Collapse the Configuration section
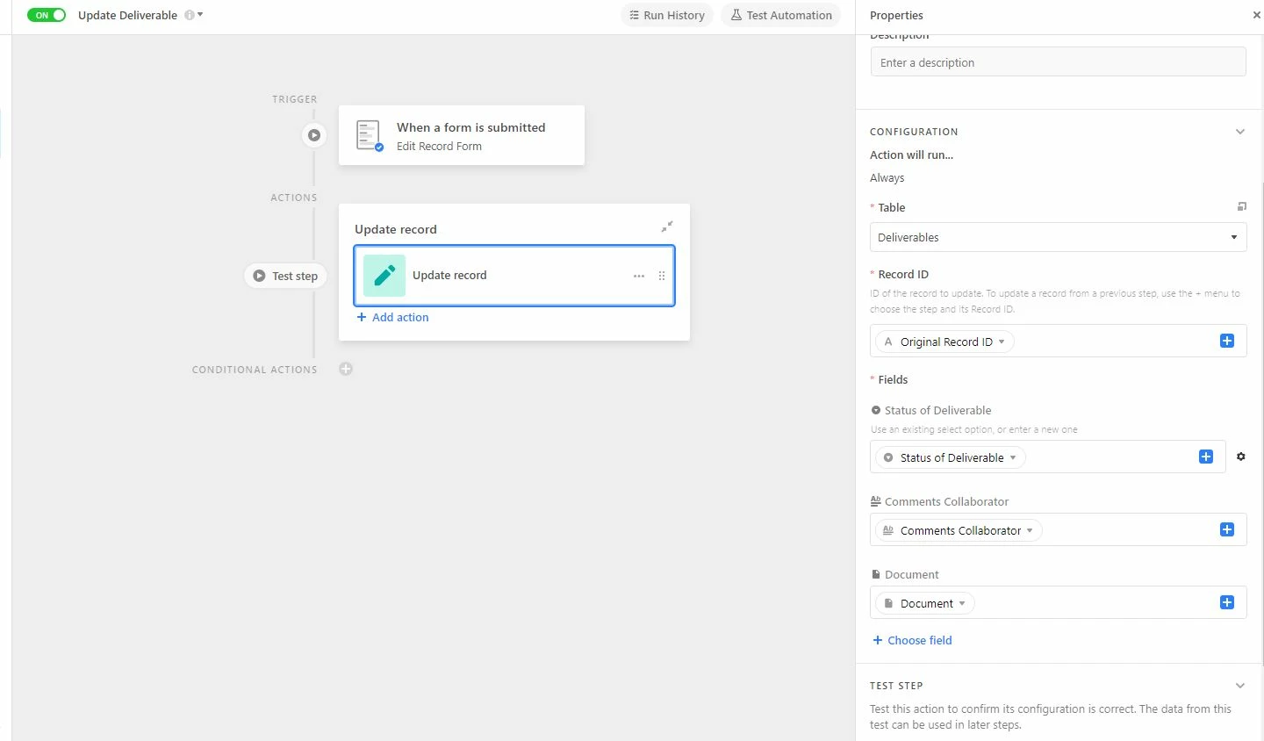This screenshot has height=741, width=1264. 1239,132
